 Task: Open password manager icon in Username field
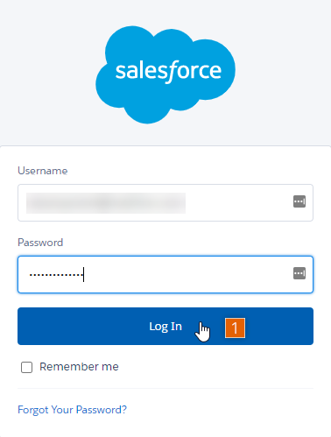point(299,201)
